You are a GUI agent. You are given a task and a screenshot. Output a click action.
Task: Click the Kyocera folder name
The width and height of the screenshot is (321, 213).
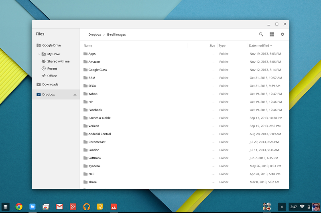tap(94, 166)
